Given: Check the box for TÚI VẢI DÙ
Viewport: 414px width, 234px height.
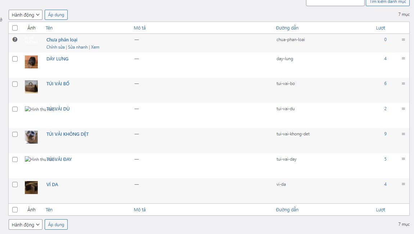Looking at the screenshot, I should [15, 109].
